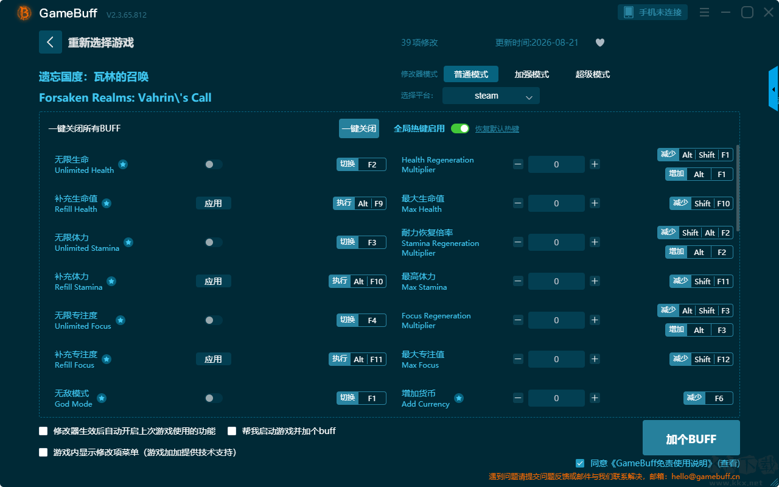Open the hamburger menu icon
The image size is (779, 487).
point(704,12)
